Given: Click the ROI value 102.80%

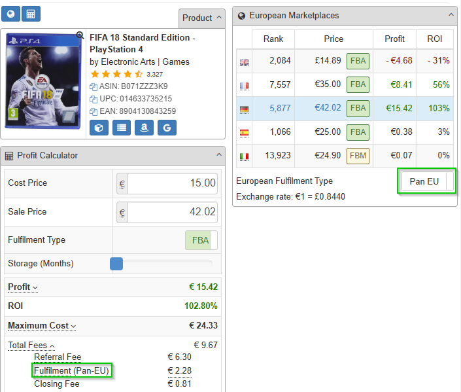Looking at the screenshot, I should [x=201, y=306].
